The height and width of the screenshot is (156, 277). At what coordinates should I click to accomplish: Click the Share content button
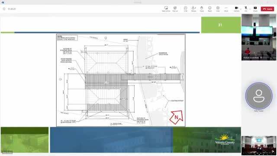point(255,9)
